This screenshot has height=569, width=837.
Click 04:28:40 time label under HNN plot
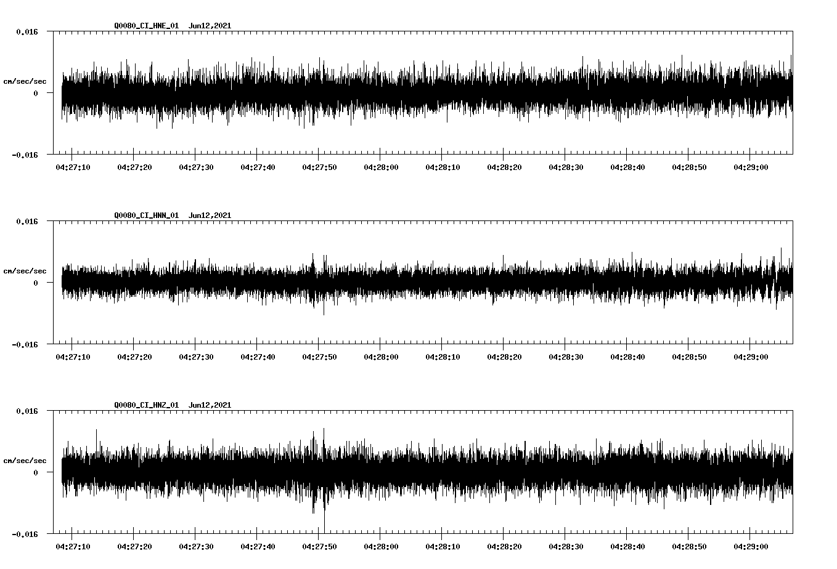(627, 357)
